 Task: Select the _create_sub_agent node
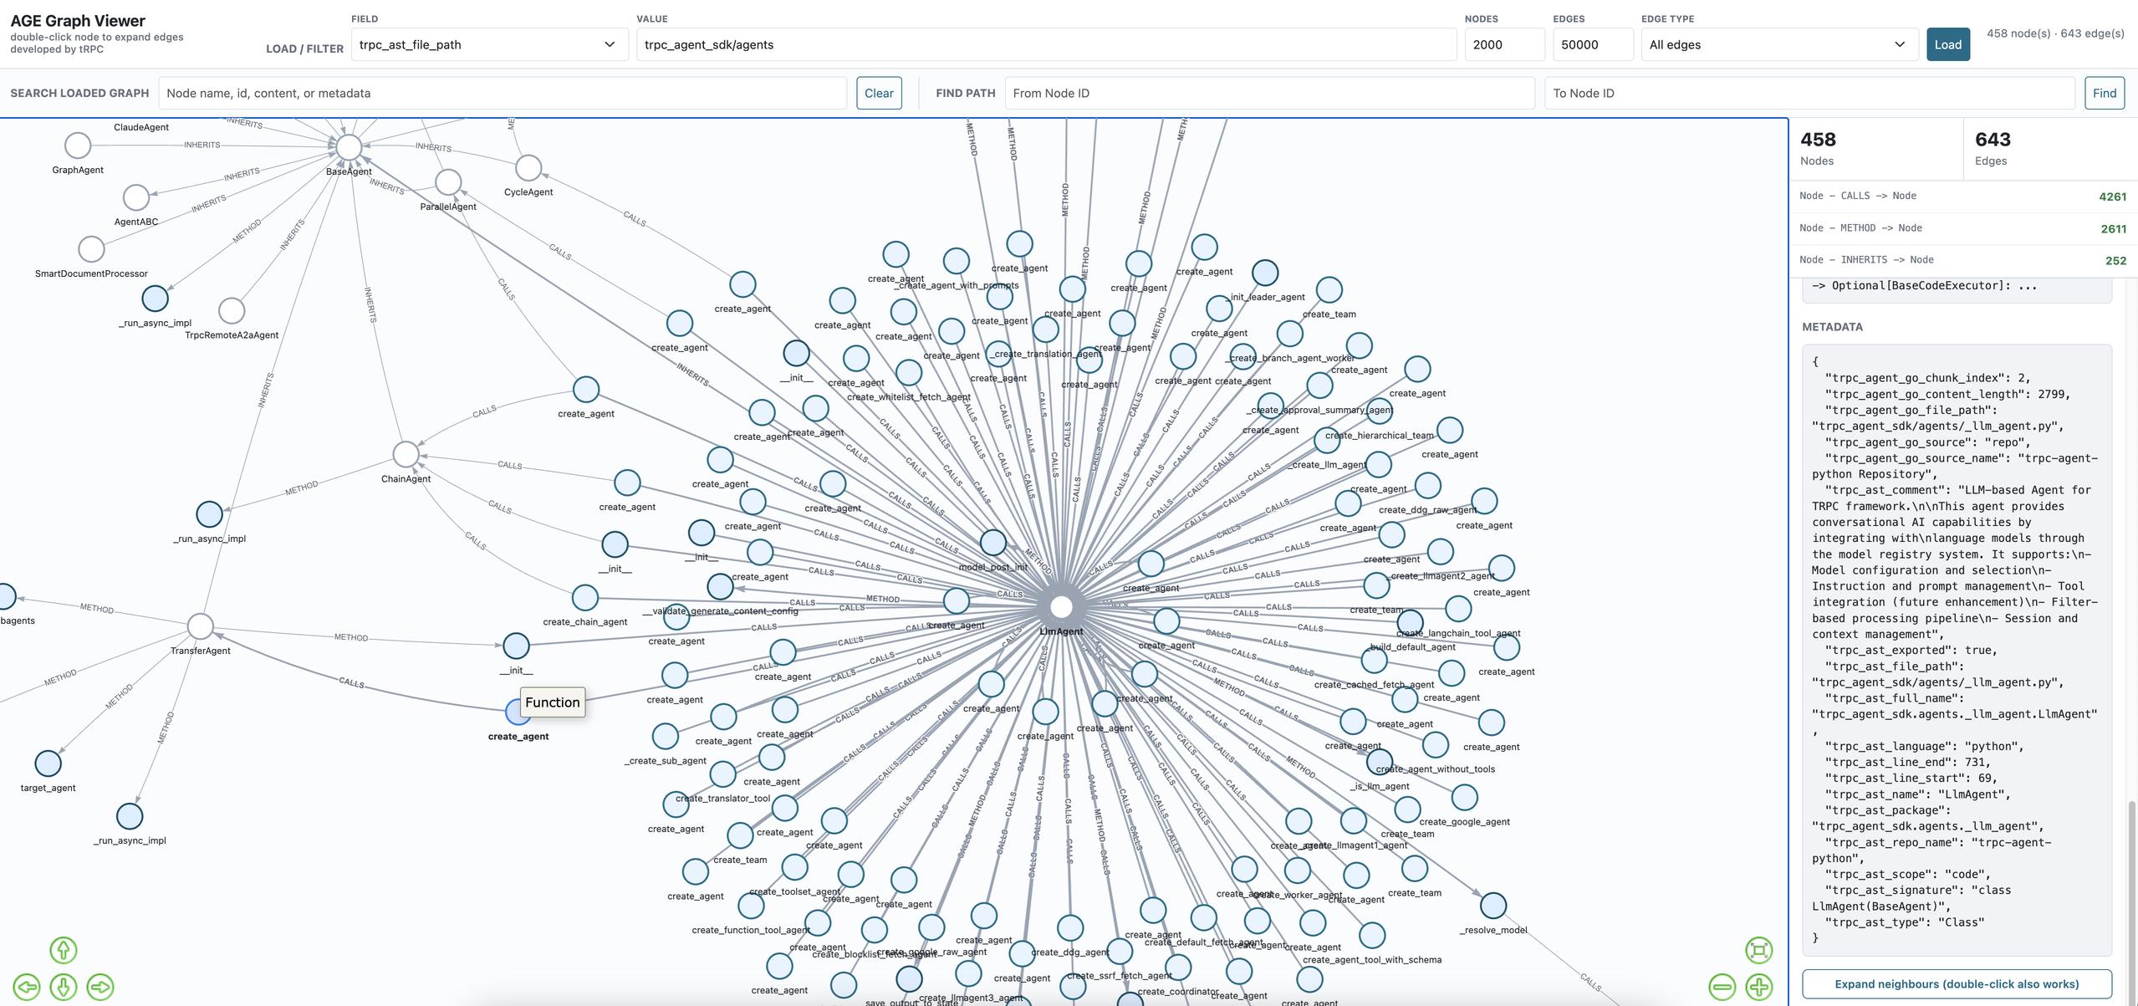click(x=666, y=736)
